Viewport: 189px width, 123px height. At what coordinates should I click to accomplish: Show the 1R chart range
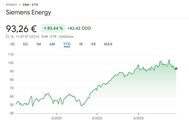(x=81, y=44)
